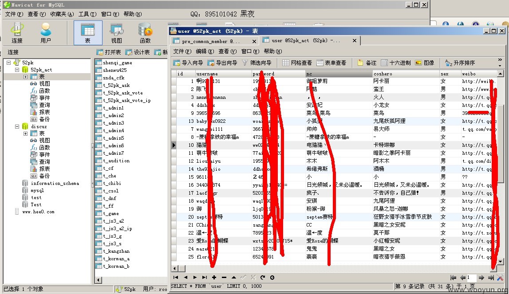The height and width of the screenshot is (294, 509).
Task: Open the 函数 (Function) main toolbar icon
Action: click(x=145, y=33)
